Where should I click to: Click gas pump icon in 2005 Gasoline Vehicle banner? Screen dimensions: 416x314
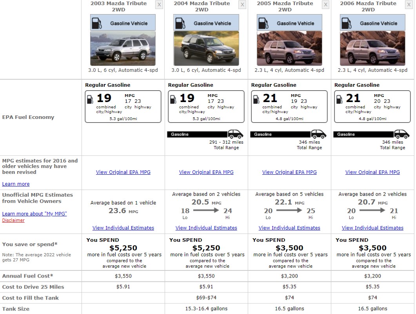[263, 23]
